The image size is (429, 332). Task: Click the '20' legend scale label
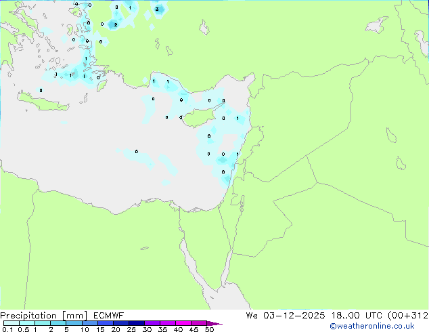pos(116,329)
